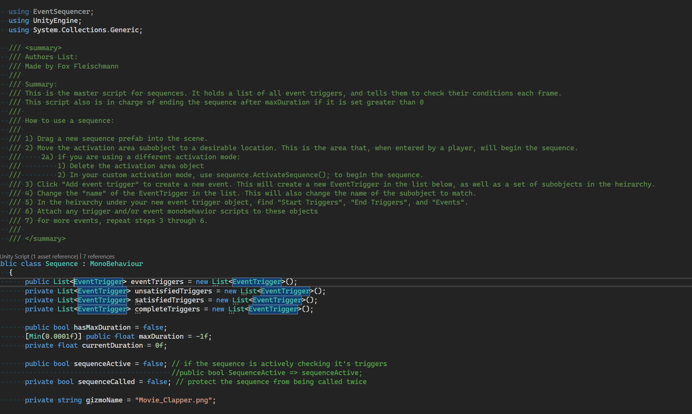Image resolution: width=692 pixels, height=414 pixels.
Task: Open the "7 references" CodeLens link
Action: (99, 256)
